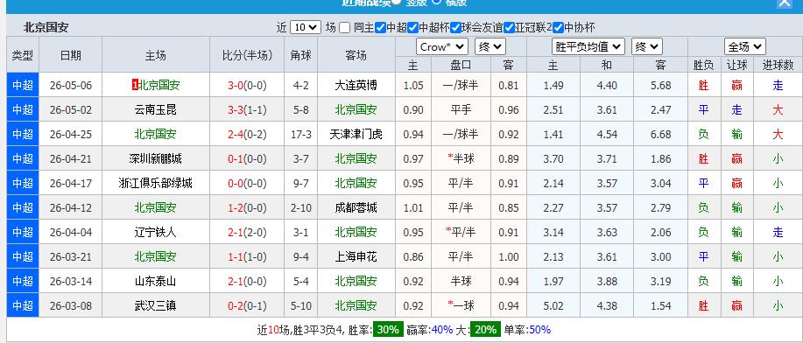The width and height of the screenshot is (803, 343).
Task: Open the recent match count dropdown showing 10
Action: click(306, 28)
